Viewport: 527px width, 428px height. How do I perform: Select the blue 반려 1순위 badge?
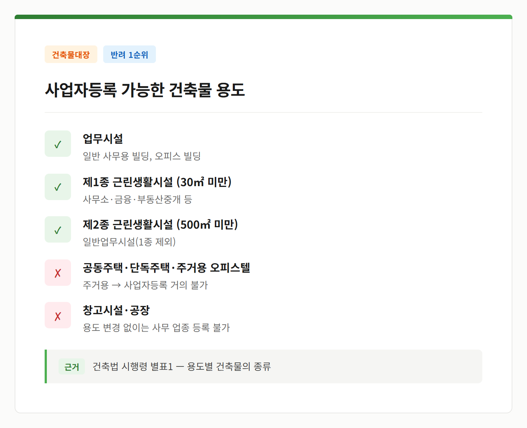[129, 54]
